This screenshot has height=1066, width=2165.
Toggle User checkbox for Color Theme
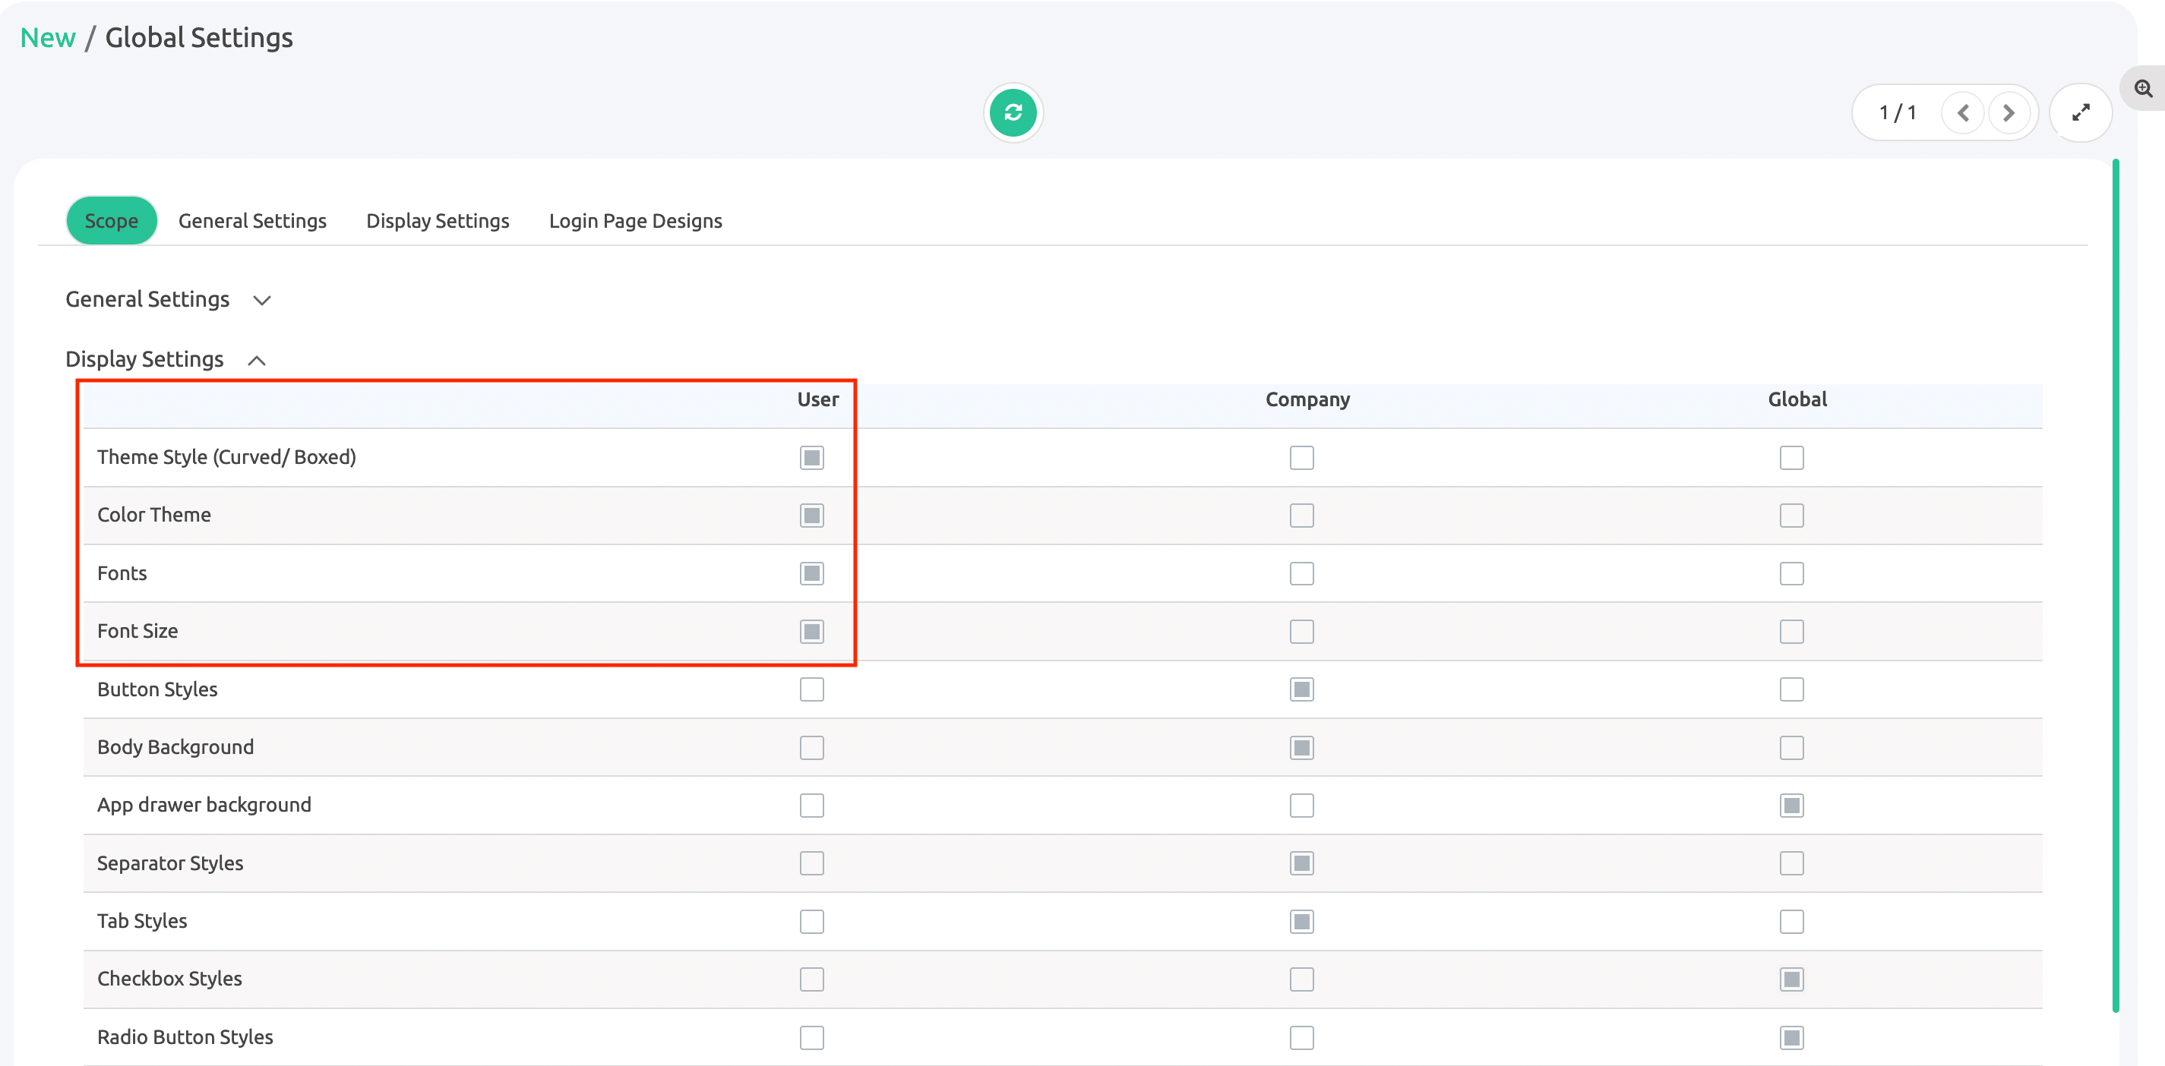click(x=811, y=515)
